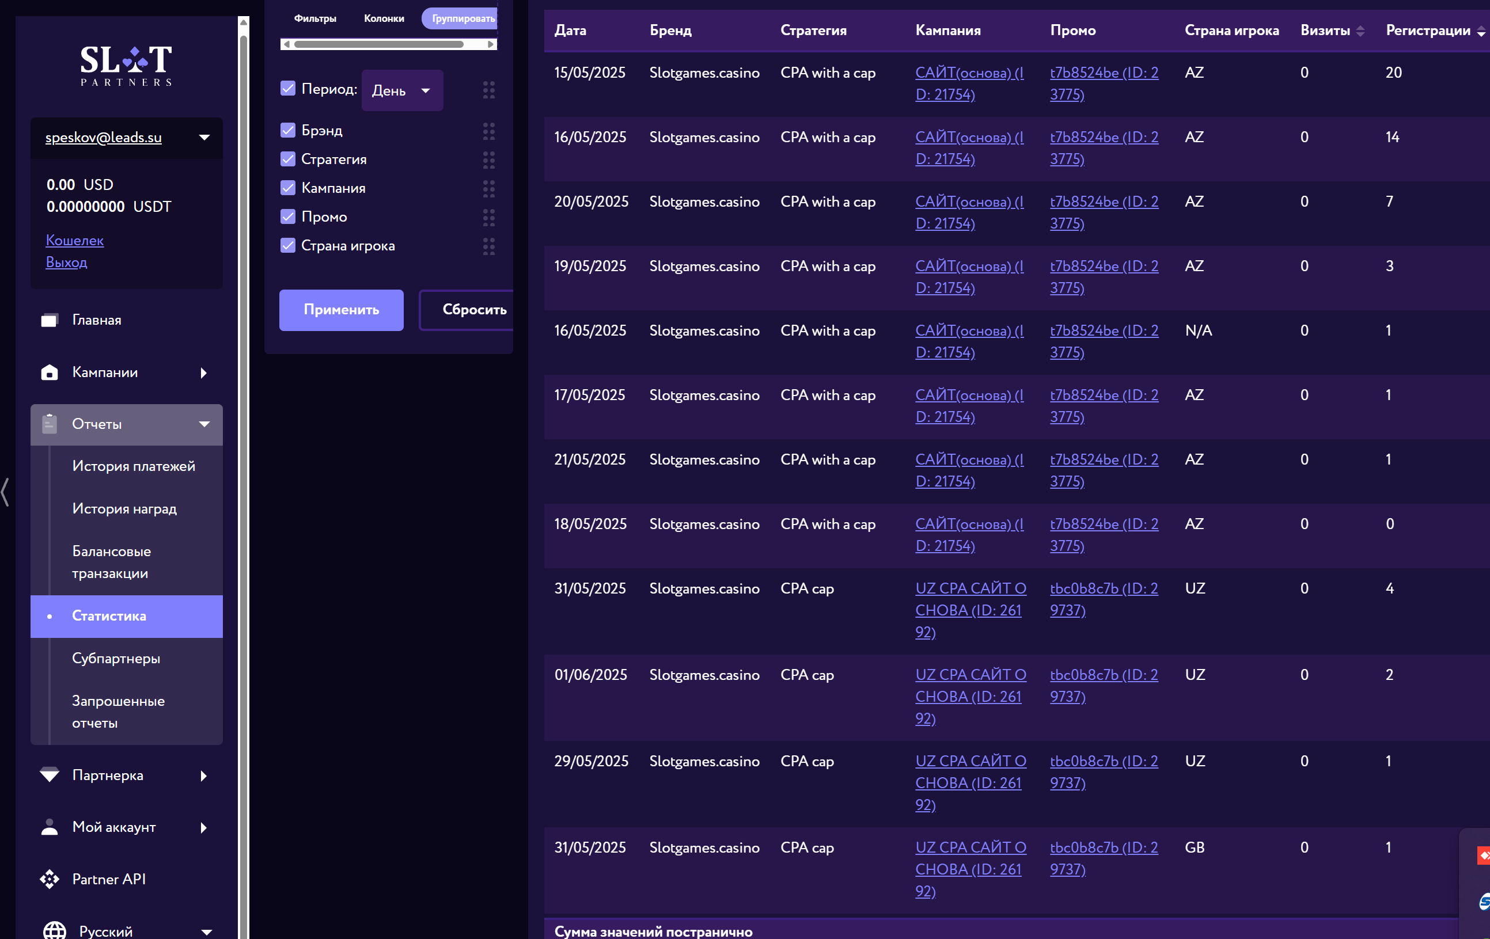Click the 0.00 USD balance text
This screenshot has height=939, width=1490.
pyautogui.click(x=80, y=184)
